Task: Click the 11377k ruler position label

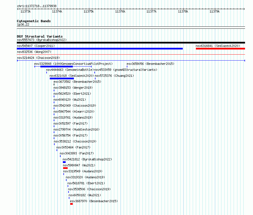Action: [152, 11]
